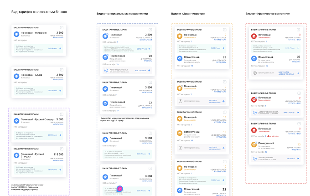Click the blue cash register icon beside Почековый - Райффайзен
Image resolution: width=310 pixels, height=196 pixels.
tap(16, 34)
